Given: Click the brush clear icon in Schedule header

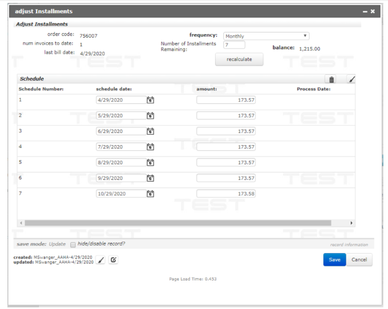Looking at the screenshot, I should pos(351,79).
